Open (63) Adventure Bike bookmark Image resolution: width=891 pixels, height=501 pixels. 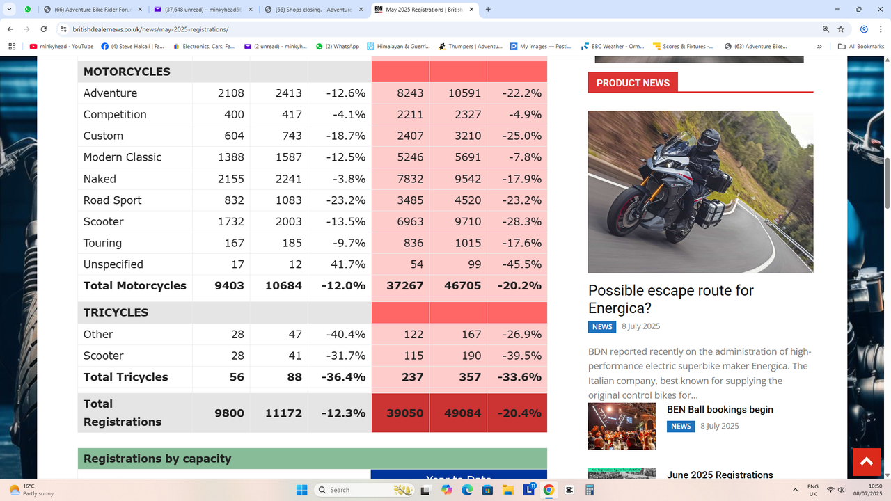click(x=756, y=47)
